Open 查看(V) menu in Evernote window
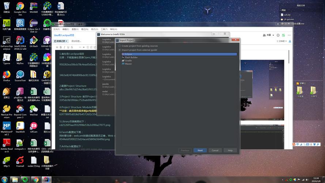 coord(75,29)
